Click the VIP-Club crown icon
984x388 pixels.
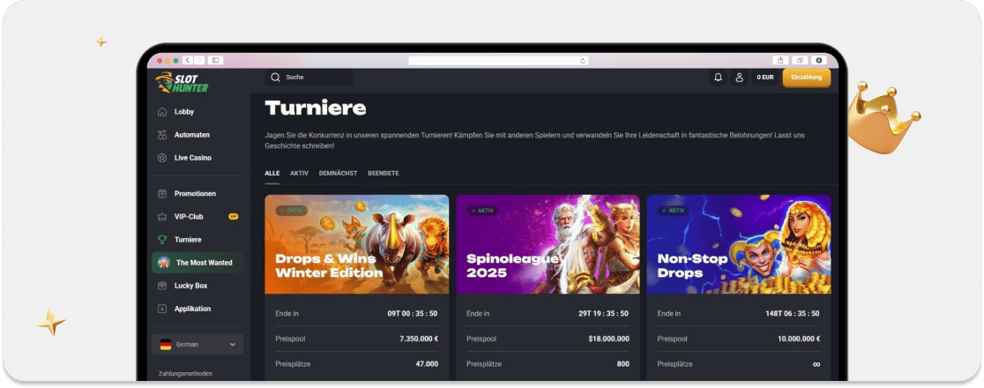162,217
